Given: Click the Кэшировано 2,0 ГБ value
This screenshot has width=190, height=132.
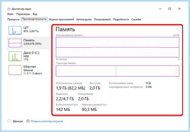Looking at the screenshot, I should pos(83,99).
